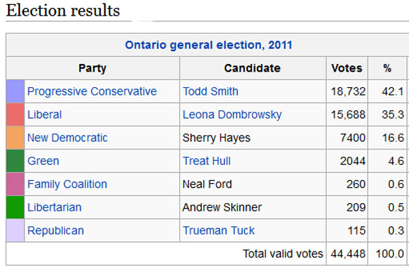Follow the Treat Hull link

pos(207,161)
